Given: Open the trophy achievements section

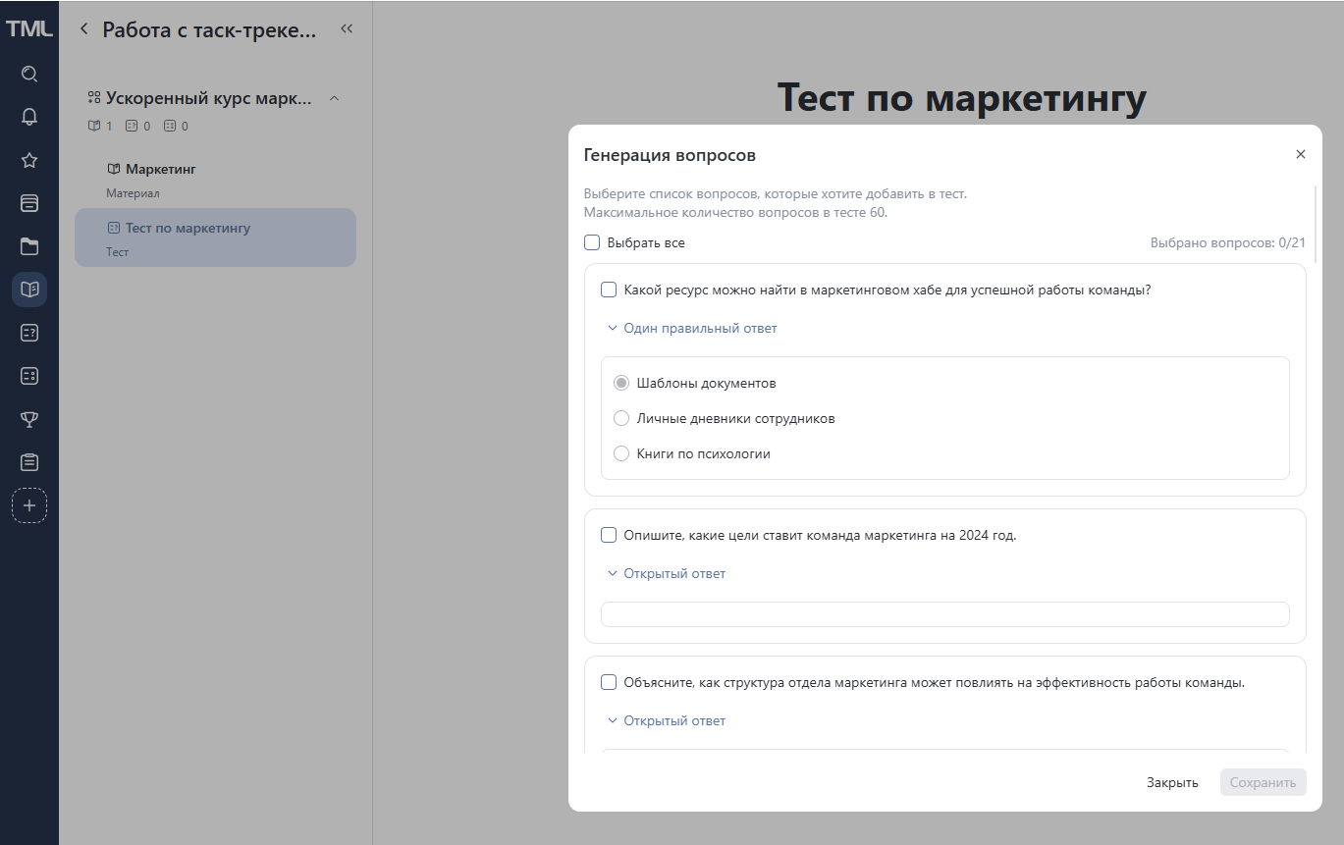Looking at the screenshot, I should point(29,419).
